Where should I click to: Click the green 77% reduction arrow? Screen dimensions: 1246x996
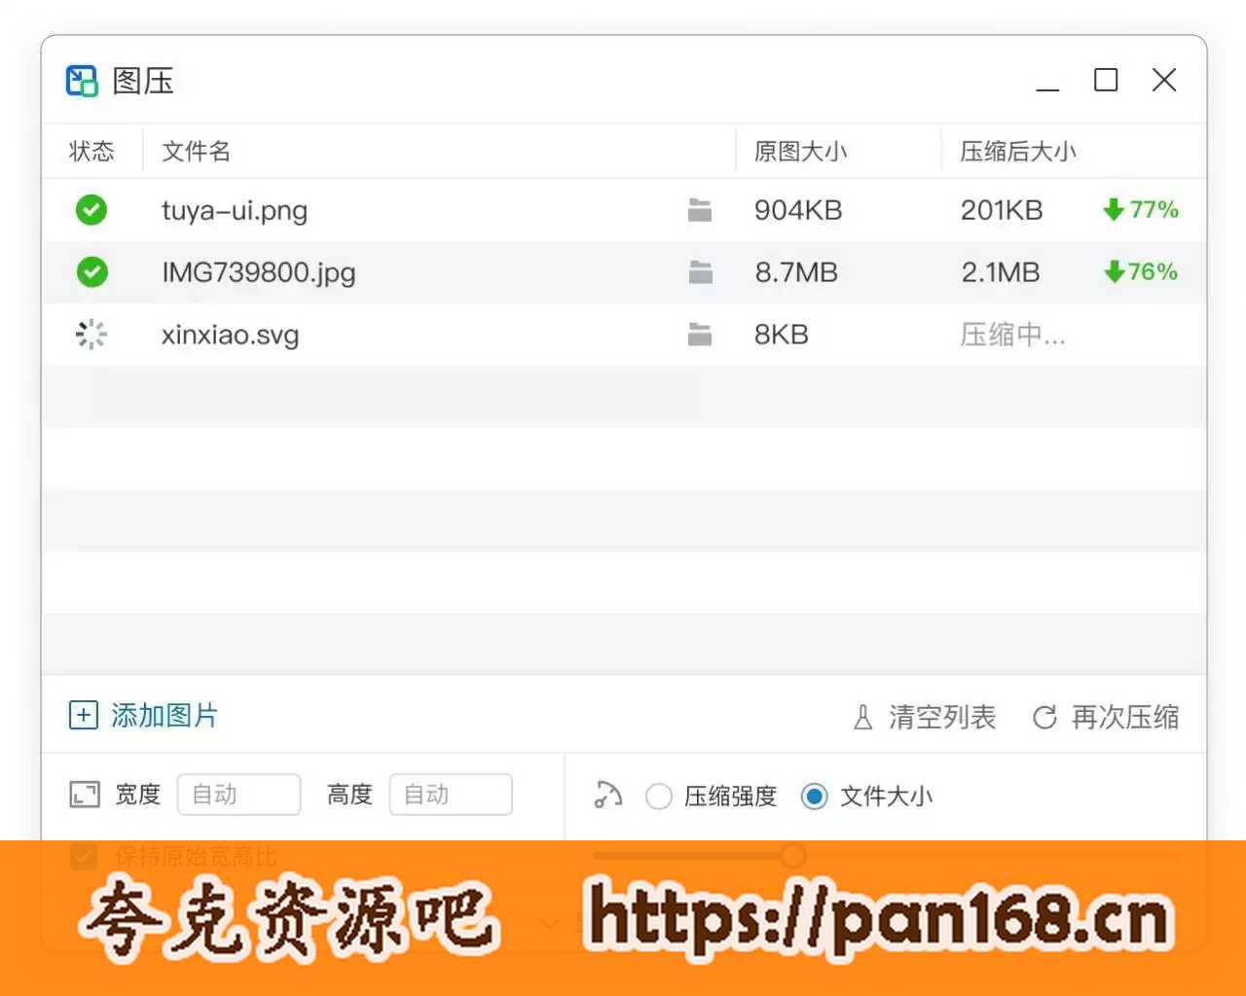(1114, 209)
